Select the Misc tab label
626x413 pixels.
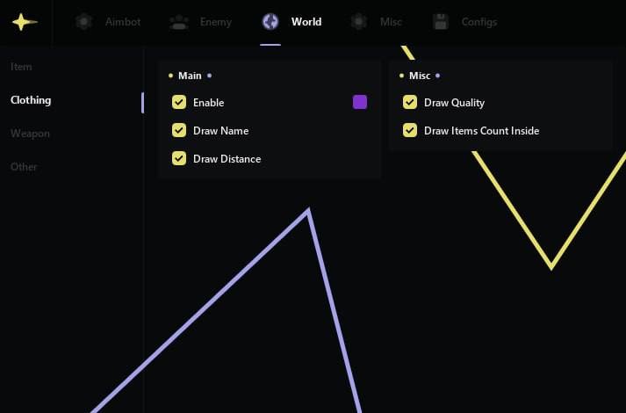(391, 22)
